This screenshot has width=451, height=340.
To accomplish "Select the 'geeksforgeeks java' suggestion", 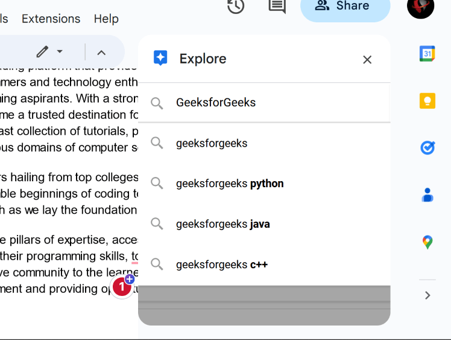I will click(223, 224).
